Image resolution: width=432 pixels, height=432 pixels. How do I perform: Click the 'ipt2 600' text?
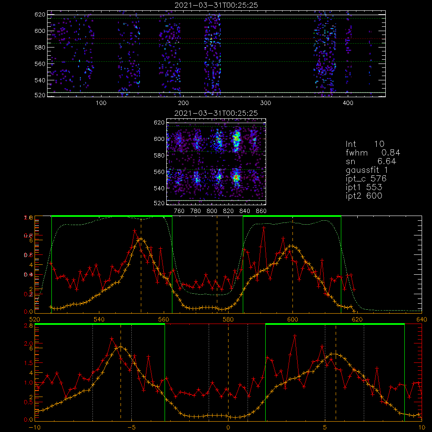point(364,196)
